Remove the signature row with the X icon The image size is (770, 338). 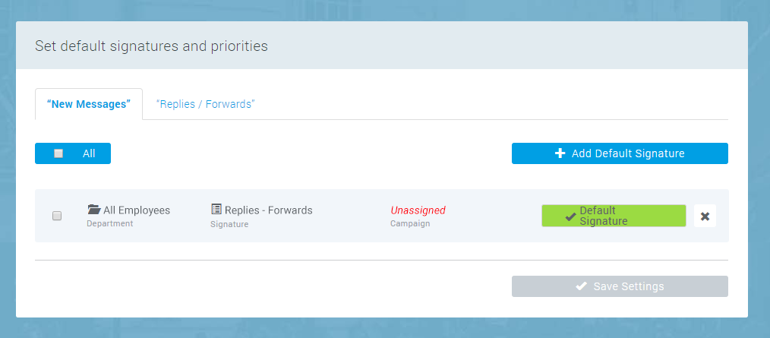click(705, 216)
